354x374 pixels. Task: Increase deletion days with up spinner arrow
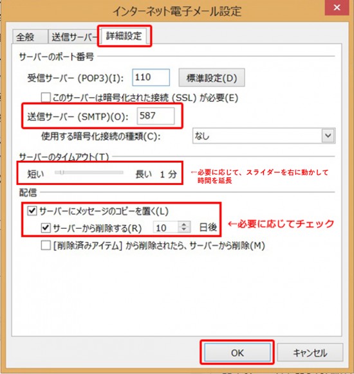[184, 224]
